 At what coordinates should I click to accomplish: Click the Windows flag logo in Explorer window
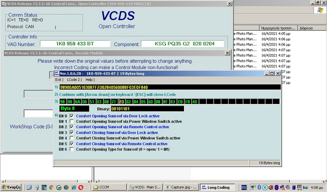pos(320,10)
